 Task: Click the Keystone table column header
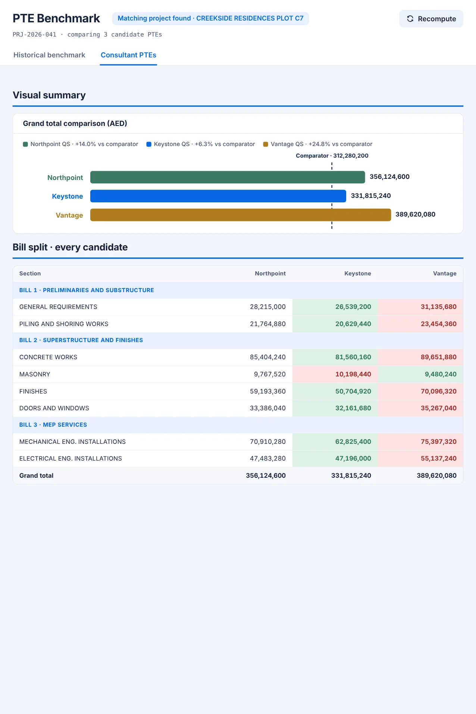pos(357,274)
